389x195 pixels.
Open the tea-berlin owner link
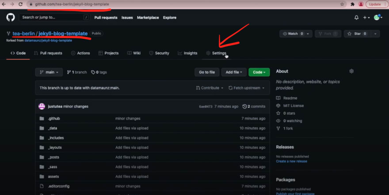coord(23,34)
